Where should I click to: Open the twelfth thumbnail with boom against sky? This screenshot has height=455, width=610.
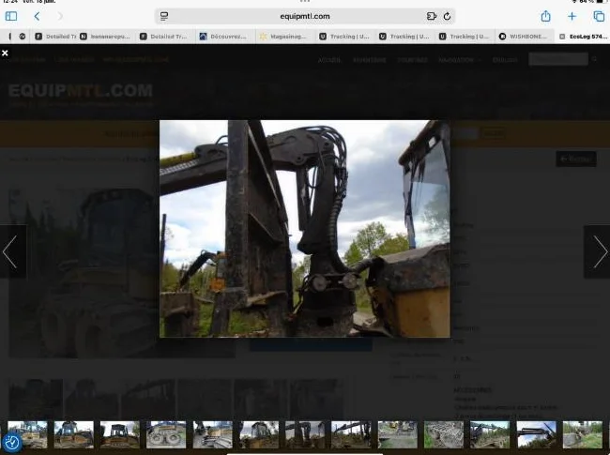click(537, 434)
